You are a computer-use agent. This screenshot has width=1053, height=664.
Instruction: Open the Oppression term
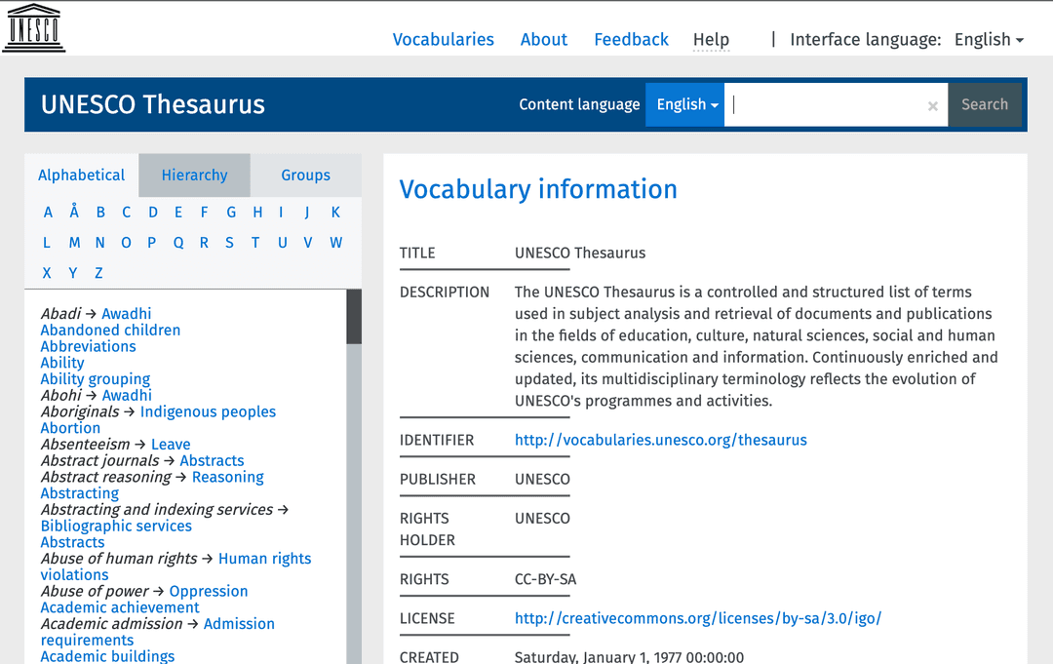(x=209, y=592)
